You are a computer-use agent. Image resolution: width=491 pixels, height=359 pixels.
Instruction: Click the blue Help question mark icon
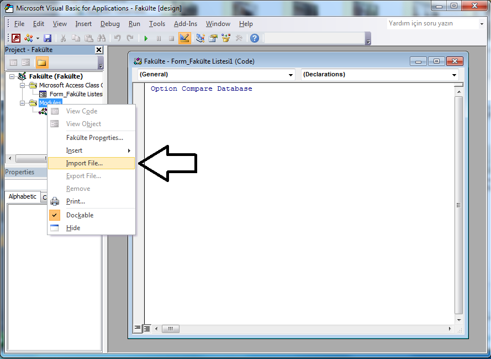[x=255, y=38]
